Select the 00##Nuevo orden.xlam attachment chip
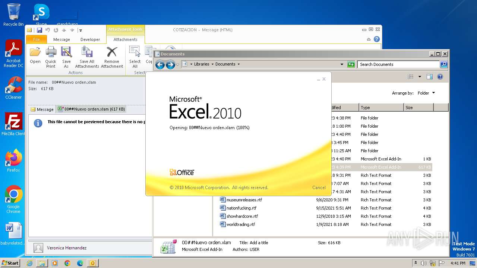 [x=91, y=109]
